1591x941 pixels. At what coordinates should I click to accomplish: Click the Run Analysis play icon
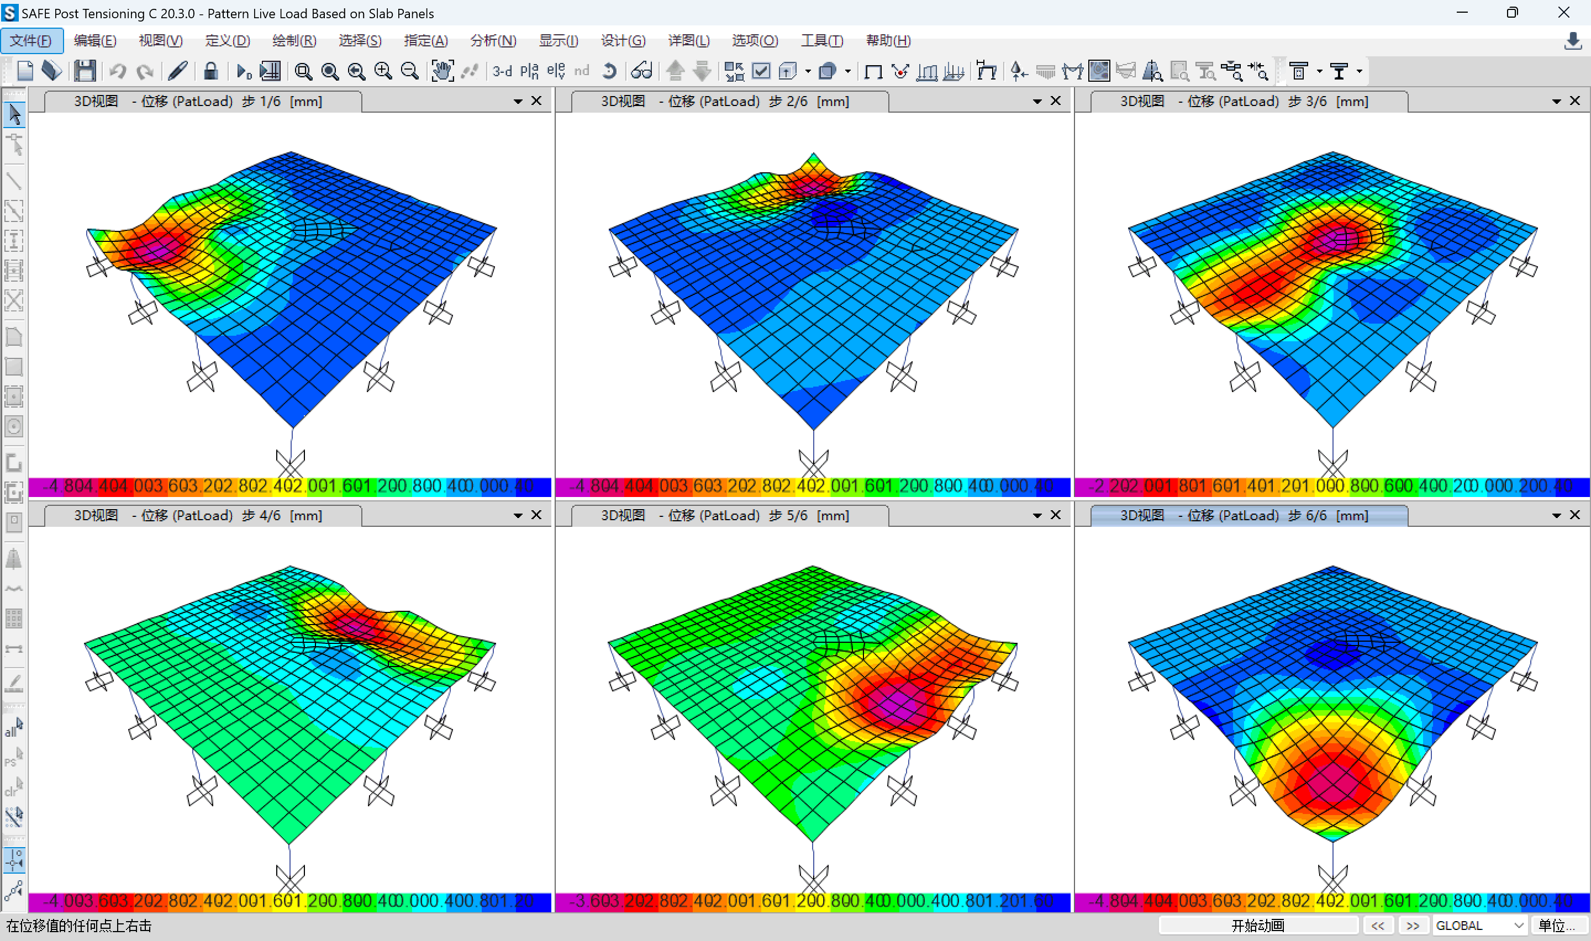click(243, 71)
